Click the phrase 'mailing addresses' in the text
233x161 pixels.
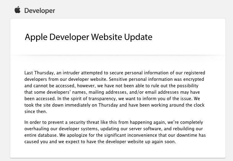pos(108,92)
